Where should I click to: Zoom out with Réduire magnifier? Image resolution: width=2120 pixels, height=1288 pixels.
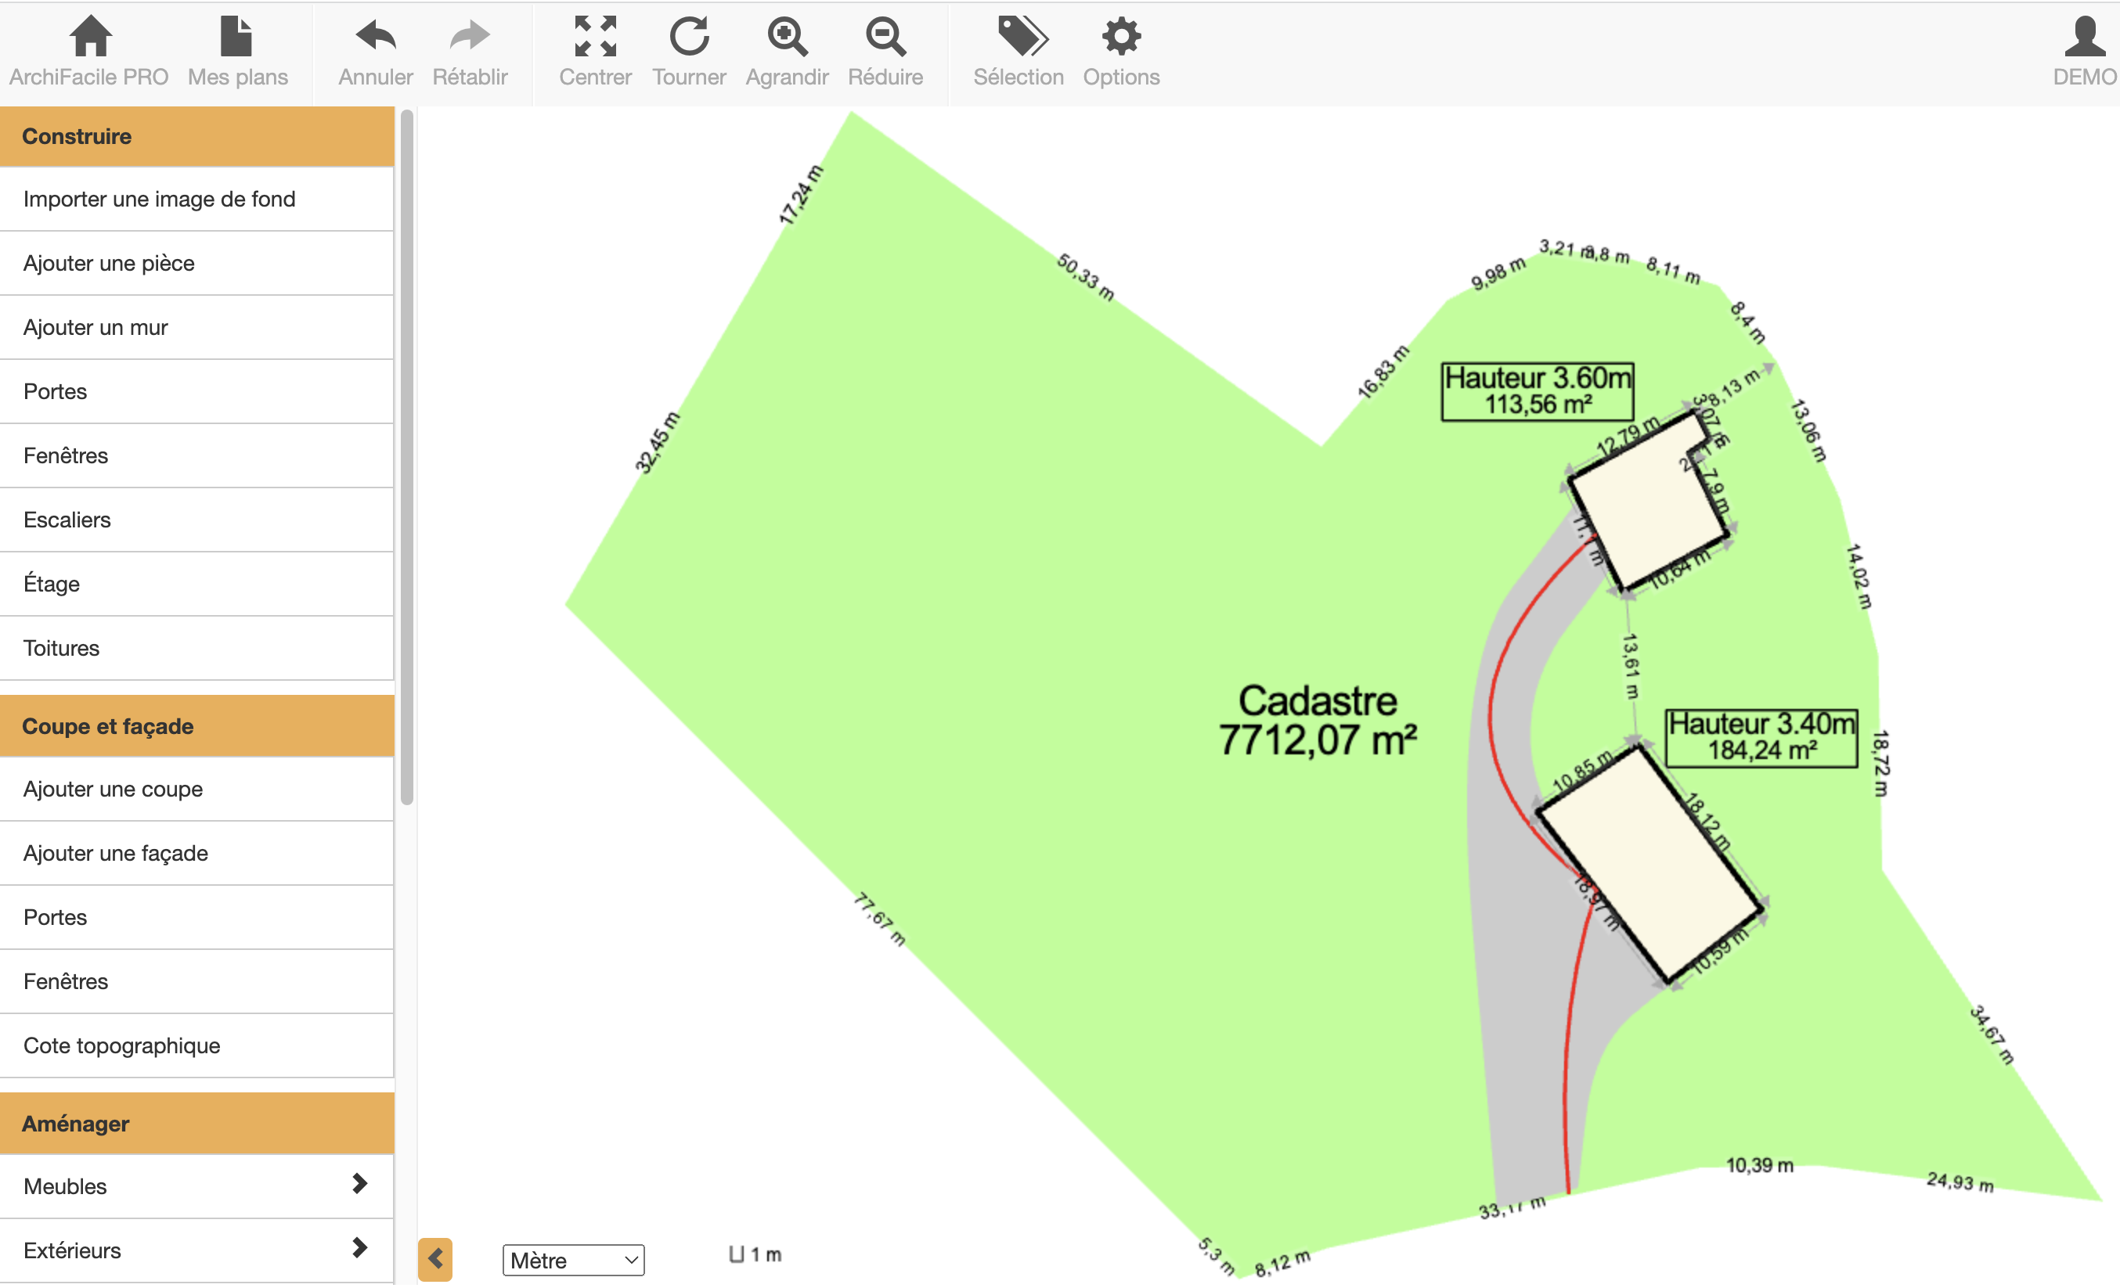click(885, 37)
